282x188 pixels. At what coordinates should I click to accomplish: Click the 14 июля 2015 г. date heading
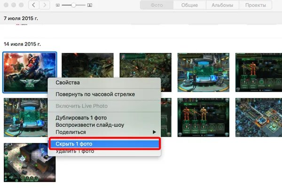[22, 44]
